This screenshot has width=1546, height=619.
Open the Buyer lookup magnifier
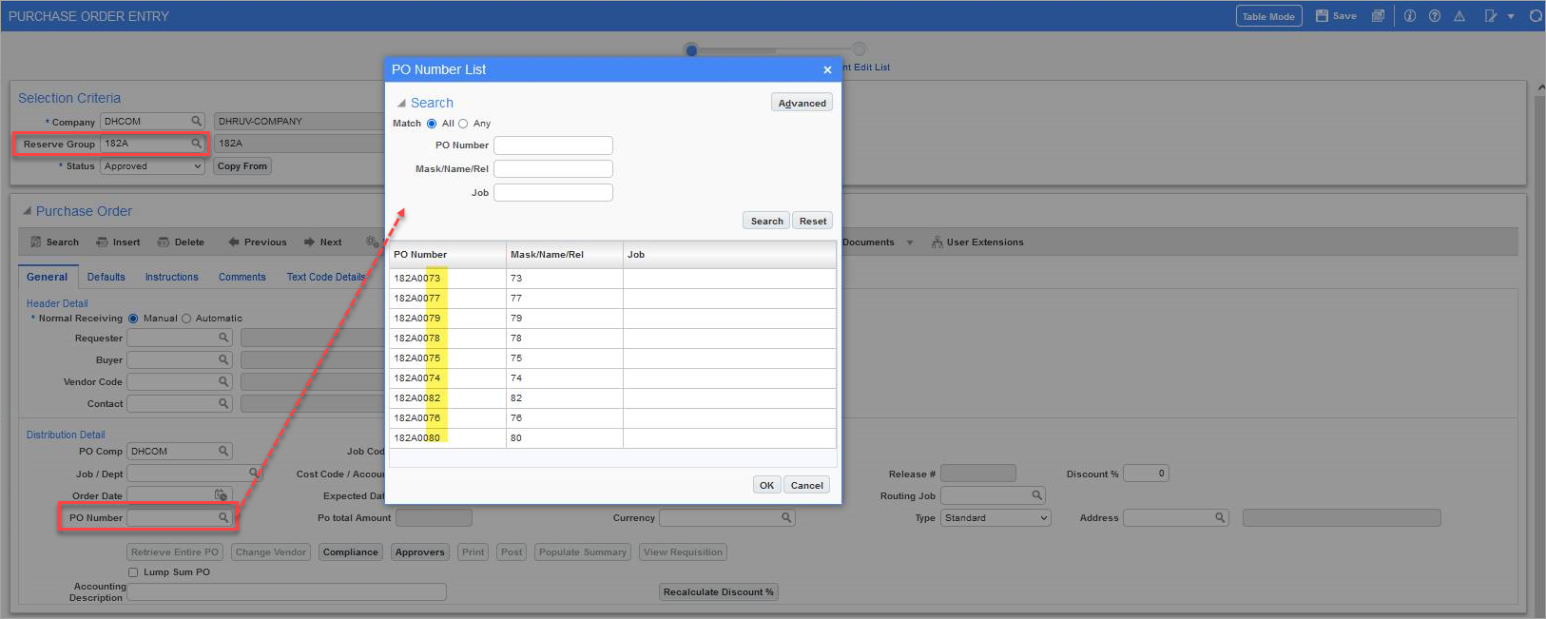224,359
